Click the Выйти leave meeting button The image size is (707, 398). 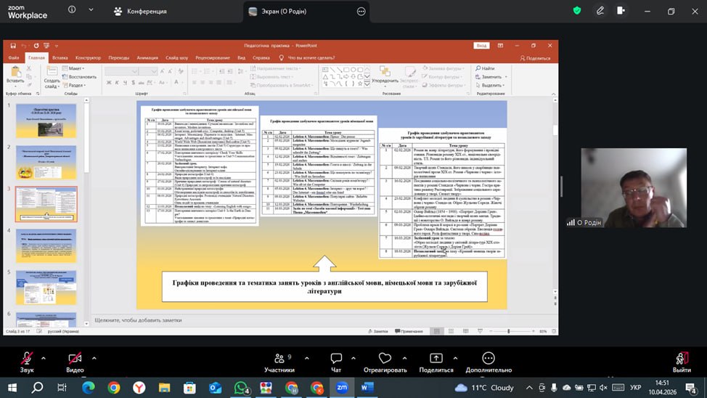coord(681,359)
